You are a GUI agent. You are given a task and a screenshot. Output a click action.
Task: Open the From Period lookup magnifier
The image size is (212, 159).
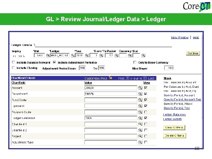tap(101, 55)
